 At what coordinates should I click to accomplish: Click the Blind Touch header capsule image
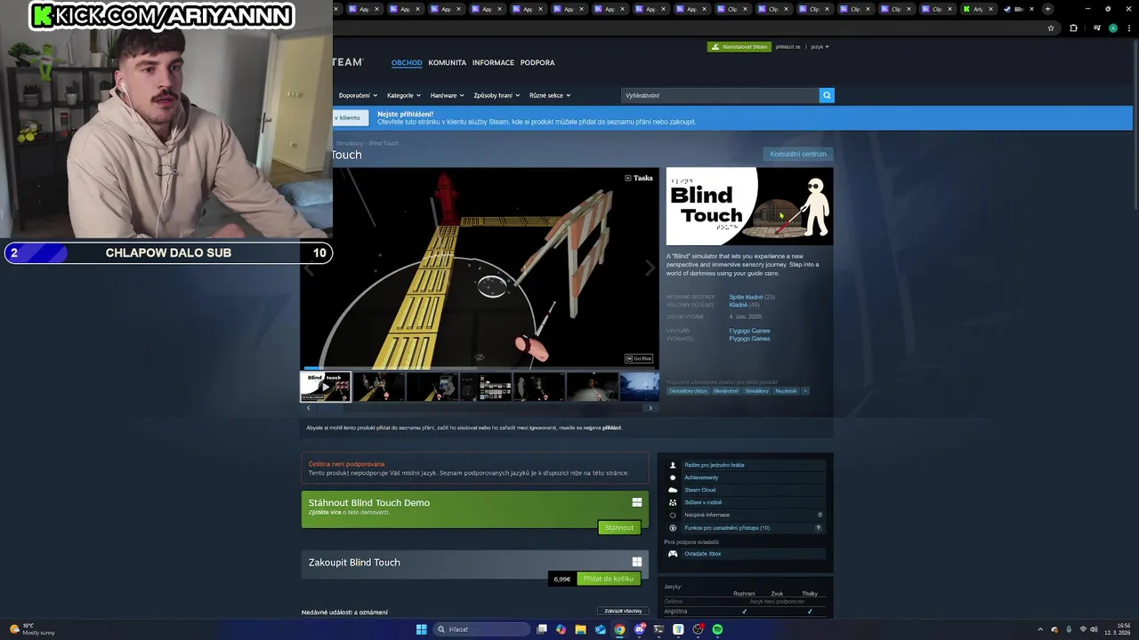click(x=750, y=206)
